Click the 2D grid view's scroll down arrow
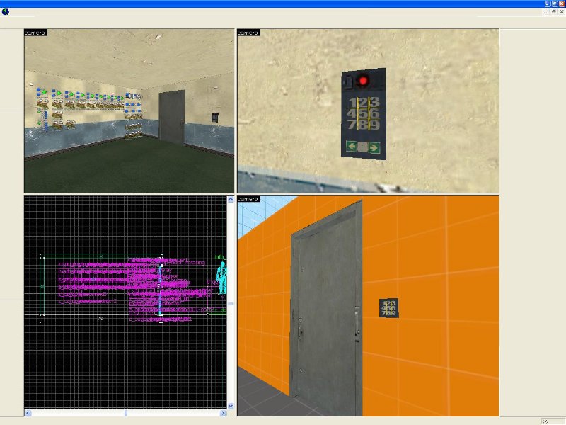Screen dimensions: 566x425 click(x=230, y=406)
